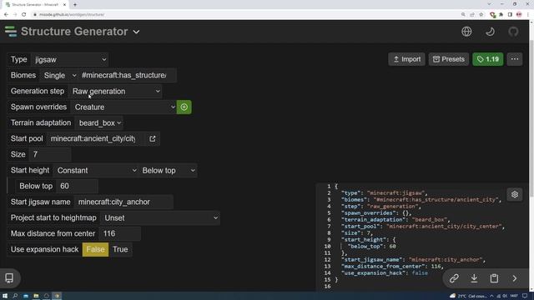Open Generation step dropdown
Screen dimensions: 534x300
[x=115, y=92]
